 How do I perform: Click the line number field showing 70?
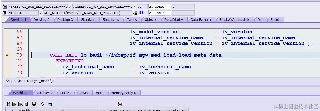(142, 7)
